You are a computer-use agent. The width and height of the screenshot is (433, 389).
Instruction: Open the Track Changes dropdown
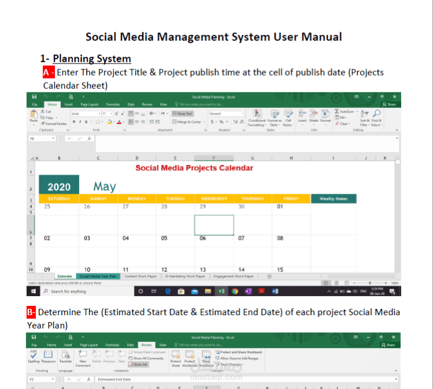230,364
